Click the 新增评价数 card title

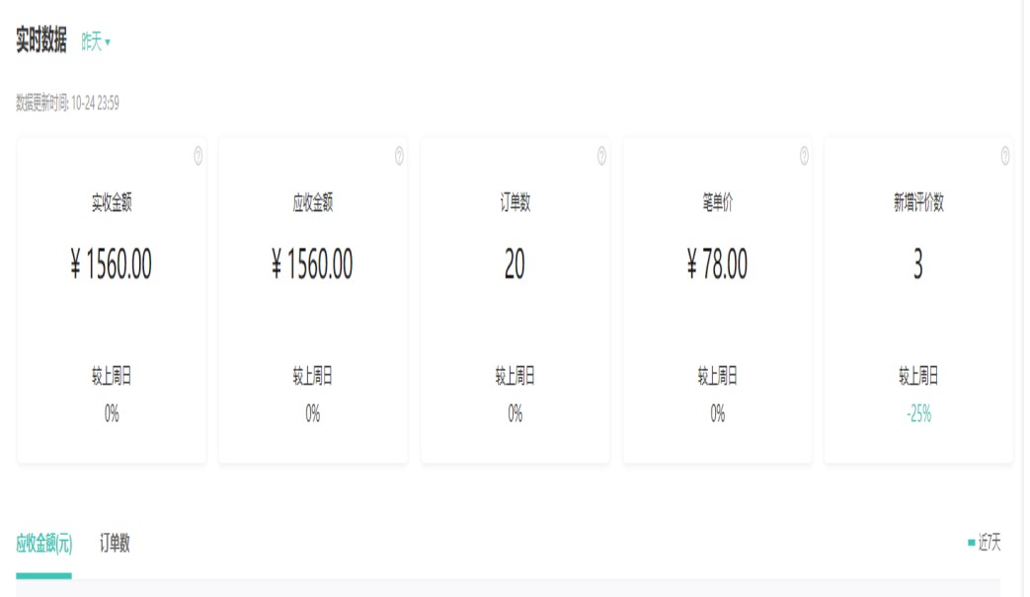click(x=918, y=203)
